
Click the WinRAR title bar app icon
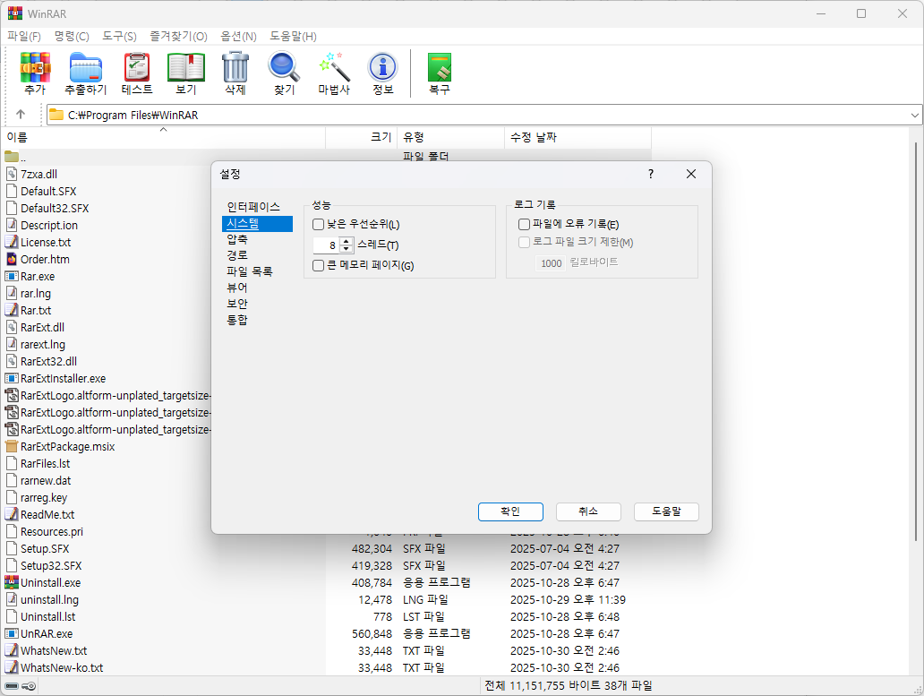[14, 13]
